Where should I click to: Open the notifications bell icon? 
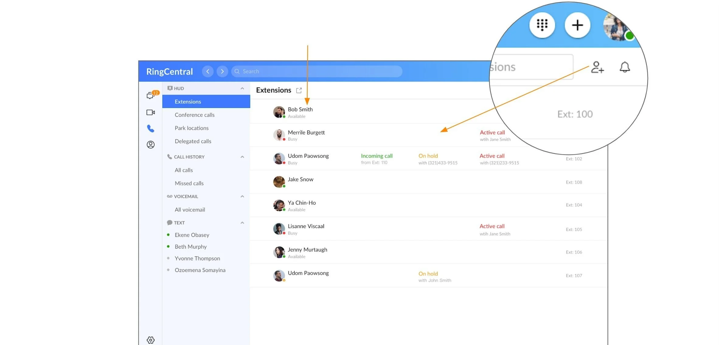[625, 67]
